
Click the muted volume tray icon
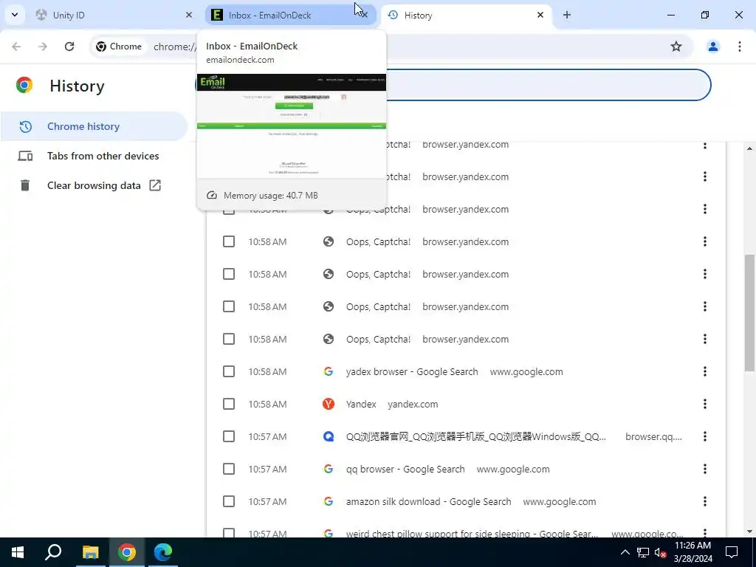[x=661, y=552]
